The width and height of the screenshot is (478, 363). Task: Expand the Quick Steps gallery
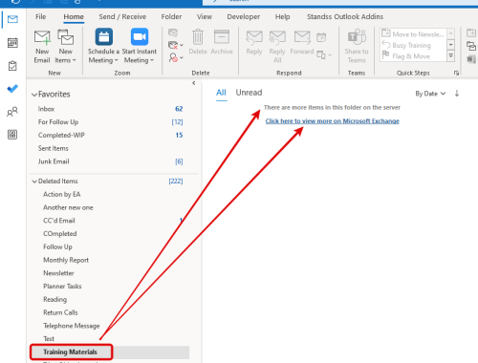(x=451, y=55)
